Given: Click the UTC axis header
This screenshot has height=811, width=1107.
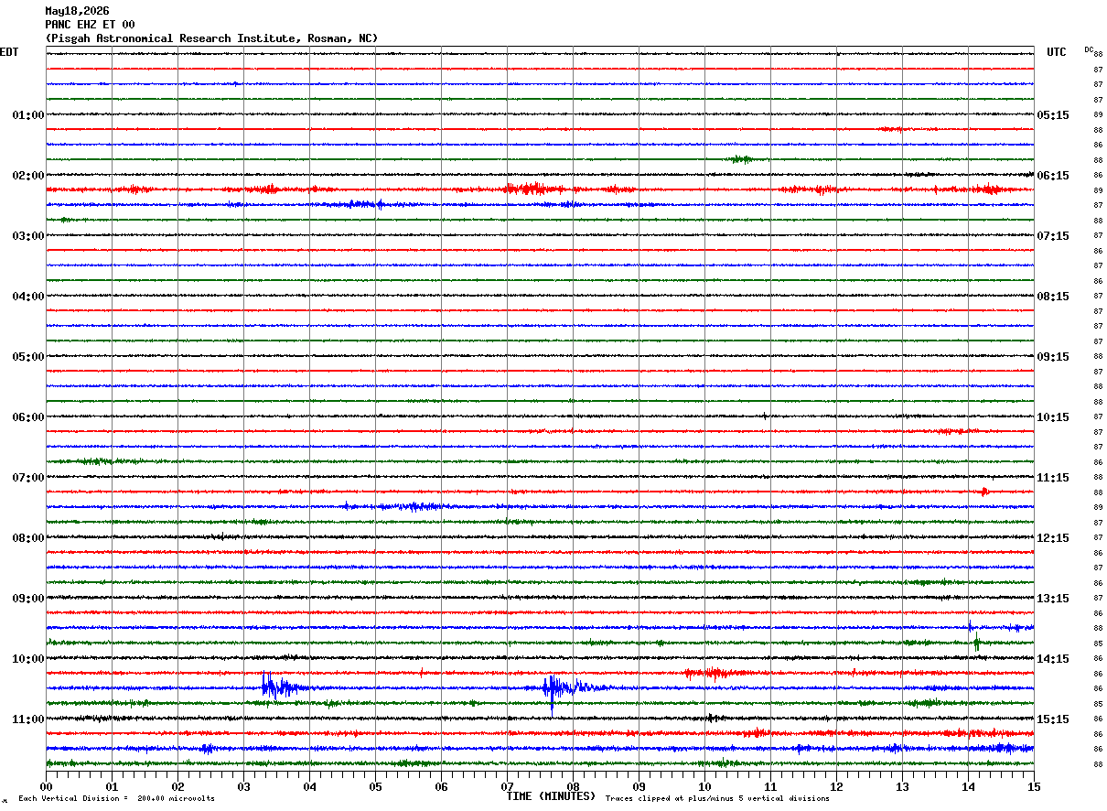Looking at the screenshot, I should tap(1057, 52).
